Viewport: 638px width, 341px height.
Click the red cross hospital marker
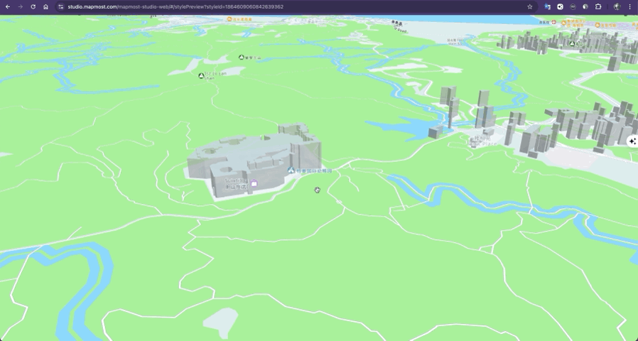click(x=553, y=23)
